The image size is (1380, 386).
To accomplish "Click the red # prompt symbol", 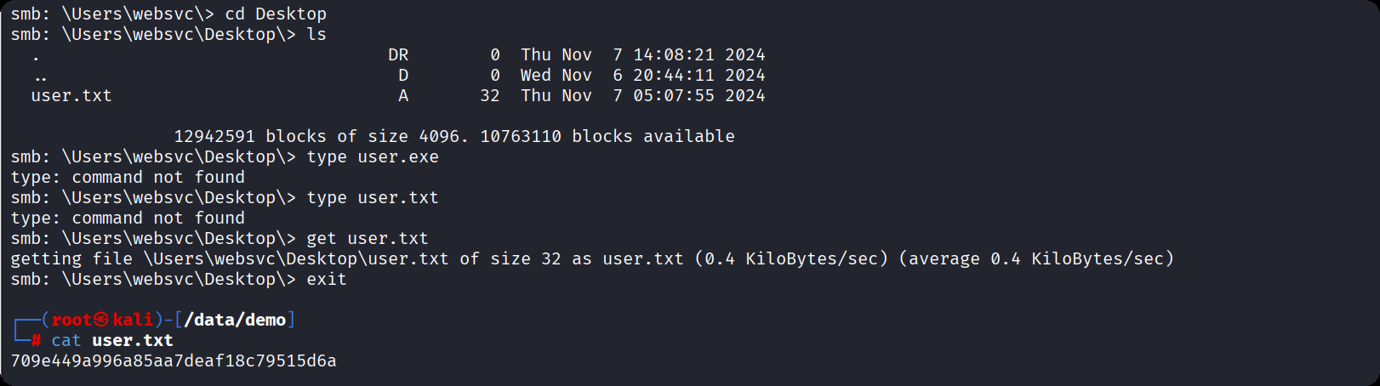I will (36, 340).
